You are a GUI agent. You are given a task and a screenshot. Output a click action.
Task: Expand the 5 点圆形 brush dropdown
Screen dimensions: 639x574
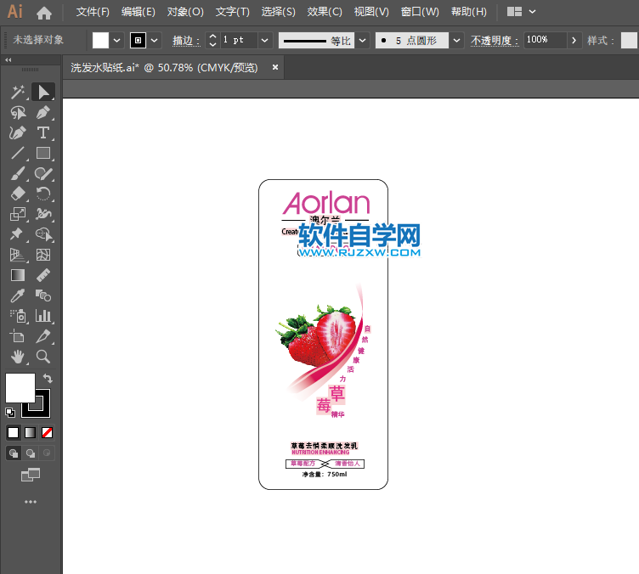click(x=457, y=40)
